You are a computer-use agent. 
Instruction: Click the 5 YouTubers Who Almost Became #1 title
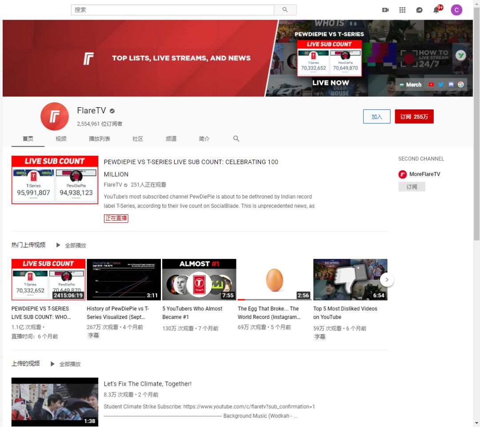(192, 313)
